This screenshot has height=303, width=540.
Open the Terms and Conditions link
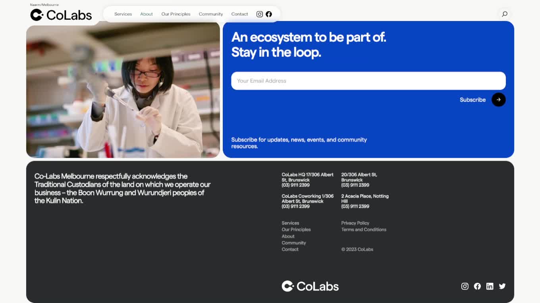(364, 230)
